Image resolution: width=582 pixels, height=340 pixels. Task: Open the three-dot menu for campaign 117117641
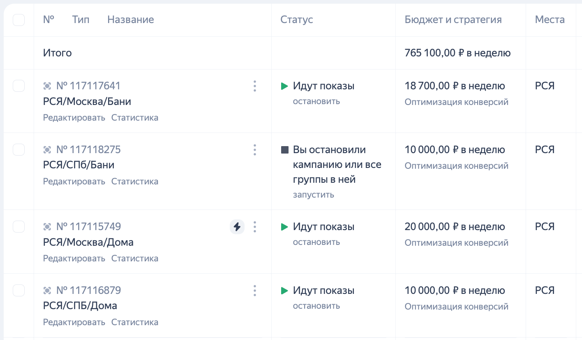pyautogui.click(x=255, y=86)
